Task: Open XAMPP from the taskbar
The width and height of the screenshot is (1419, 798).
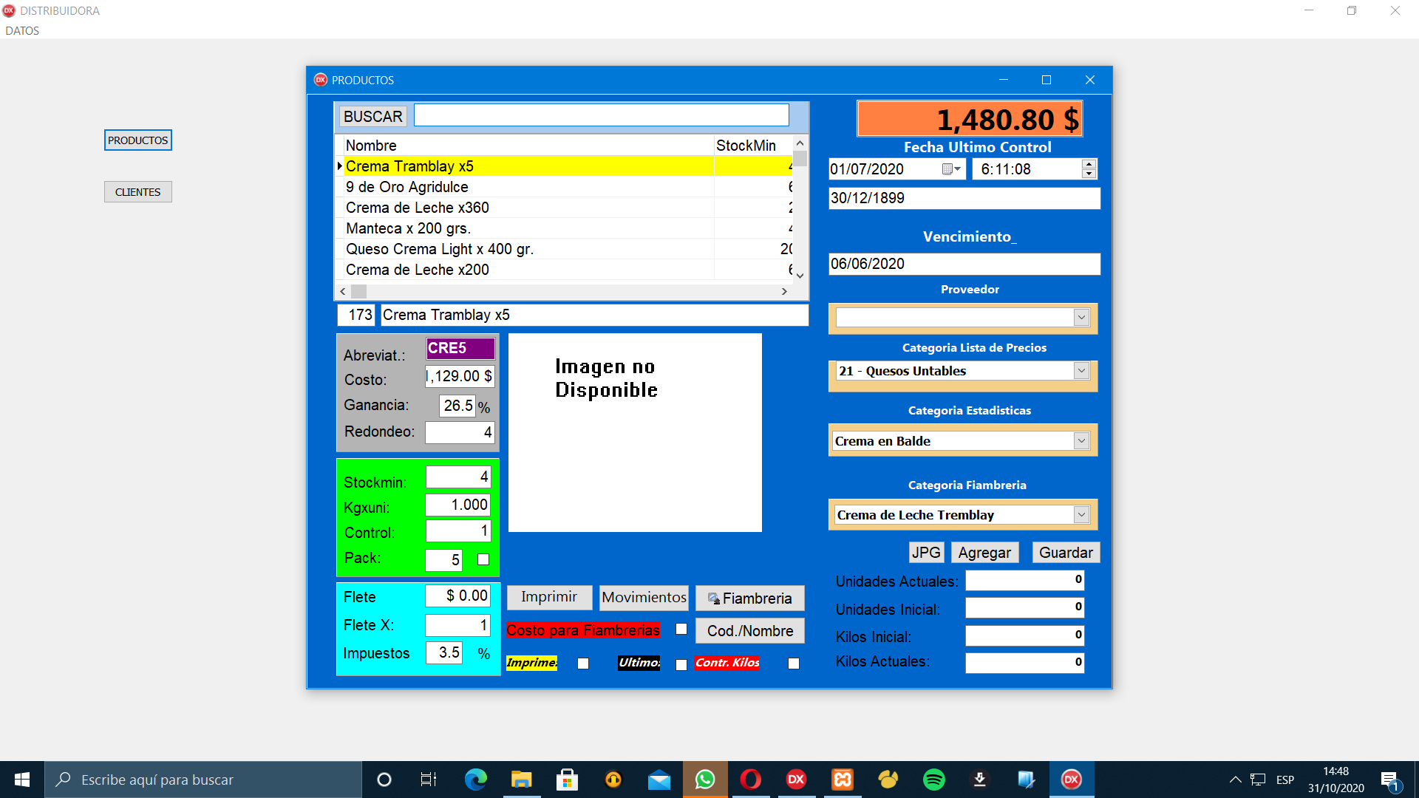Action: 842,780
